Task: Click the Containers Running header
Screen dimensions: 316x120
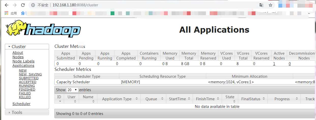Action: [x=149, y=56]
